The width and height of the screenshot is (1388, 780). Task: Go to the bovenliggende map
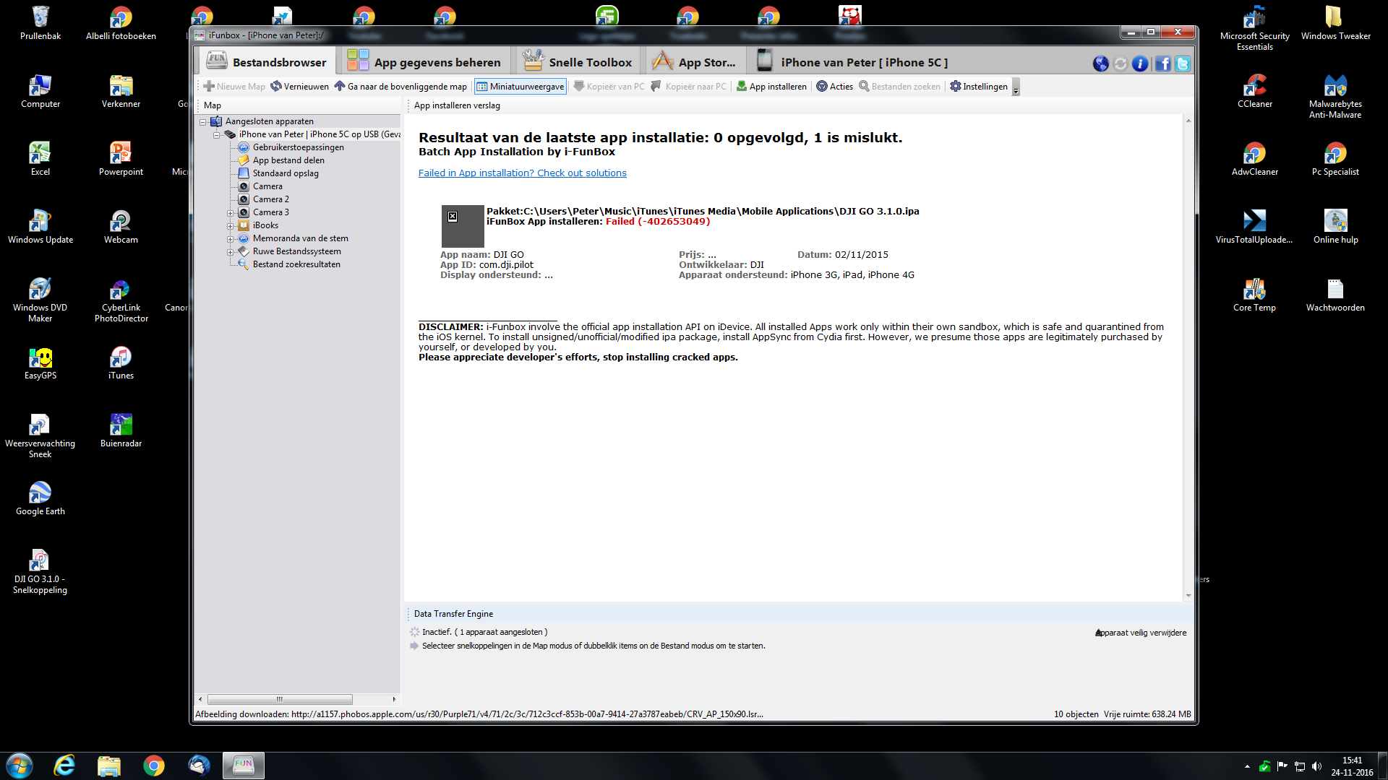point(400,87)
